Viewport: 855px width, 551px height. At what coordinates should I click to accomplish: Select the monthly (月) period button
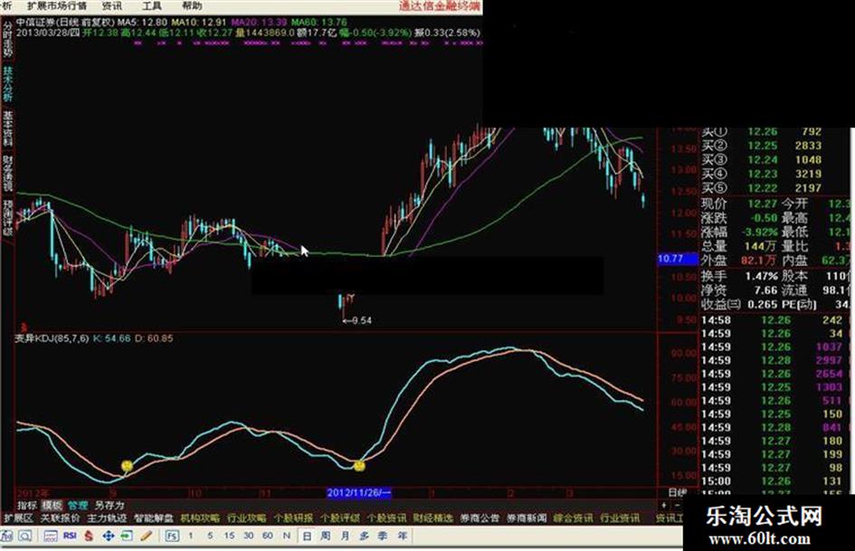coord(345,536)
